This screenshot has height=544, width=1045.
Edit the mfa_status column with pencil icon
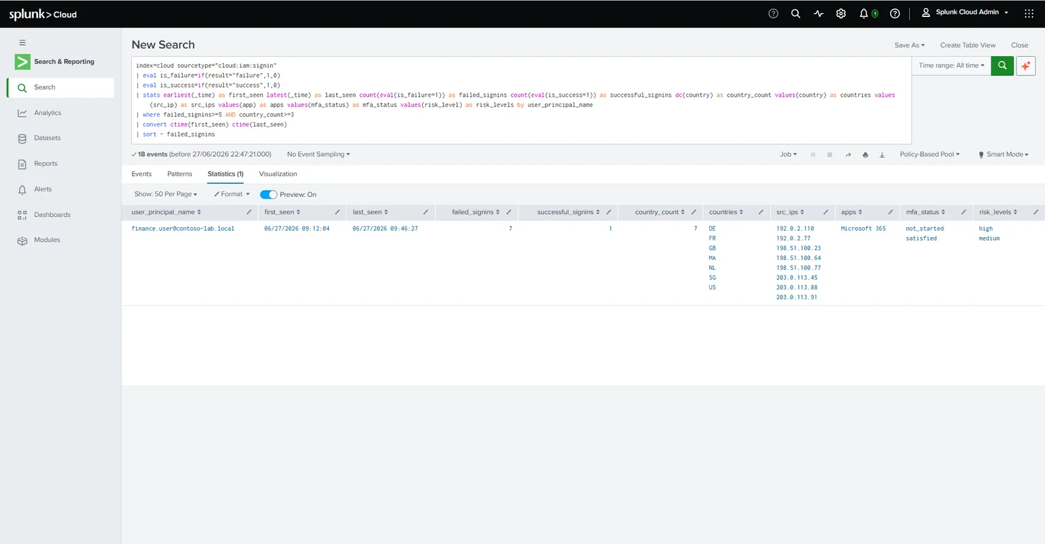[x=963, y=212]
